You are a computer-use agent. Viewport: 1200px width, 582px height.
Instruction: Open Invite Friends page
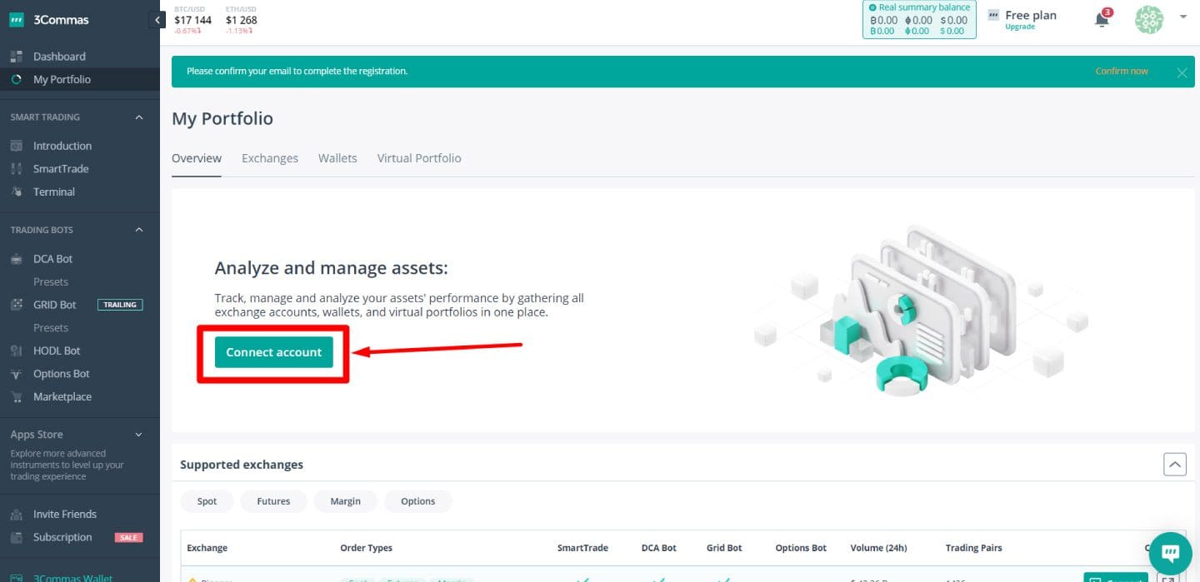tap(65, 515)
